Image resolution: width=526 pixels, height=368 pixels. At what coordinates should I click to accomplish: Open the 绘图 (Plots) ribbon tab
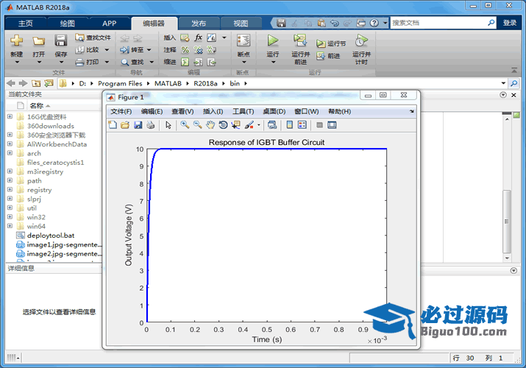[x=68, y=23]
